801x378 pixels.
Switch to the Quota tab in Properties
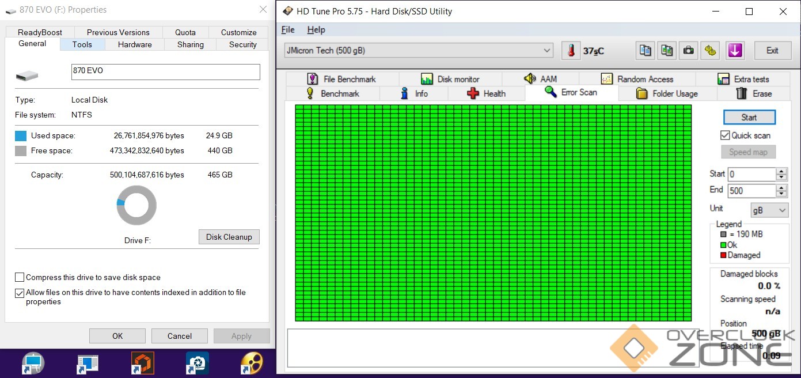tap(185, 32)
